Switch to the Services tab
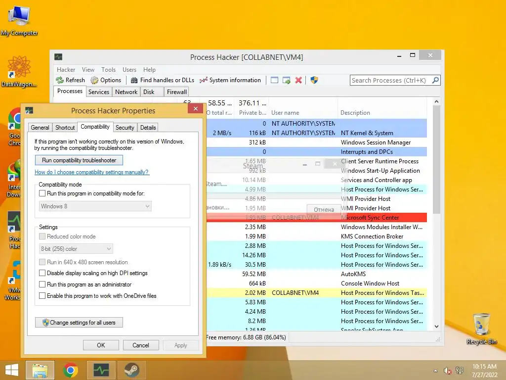This screenshot has height=380, width=506. tap(99, 92)
